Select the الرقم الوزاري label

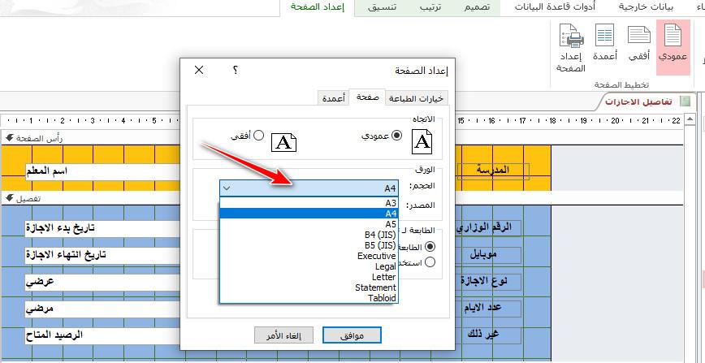(490, 227)
